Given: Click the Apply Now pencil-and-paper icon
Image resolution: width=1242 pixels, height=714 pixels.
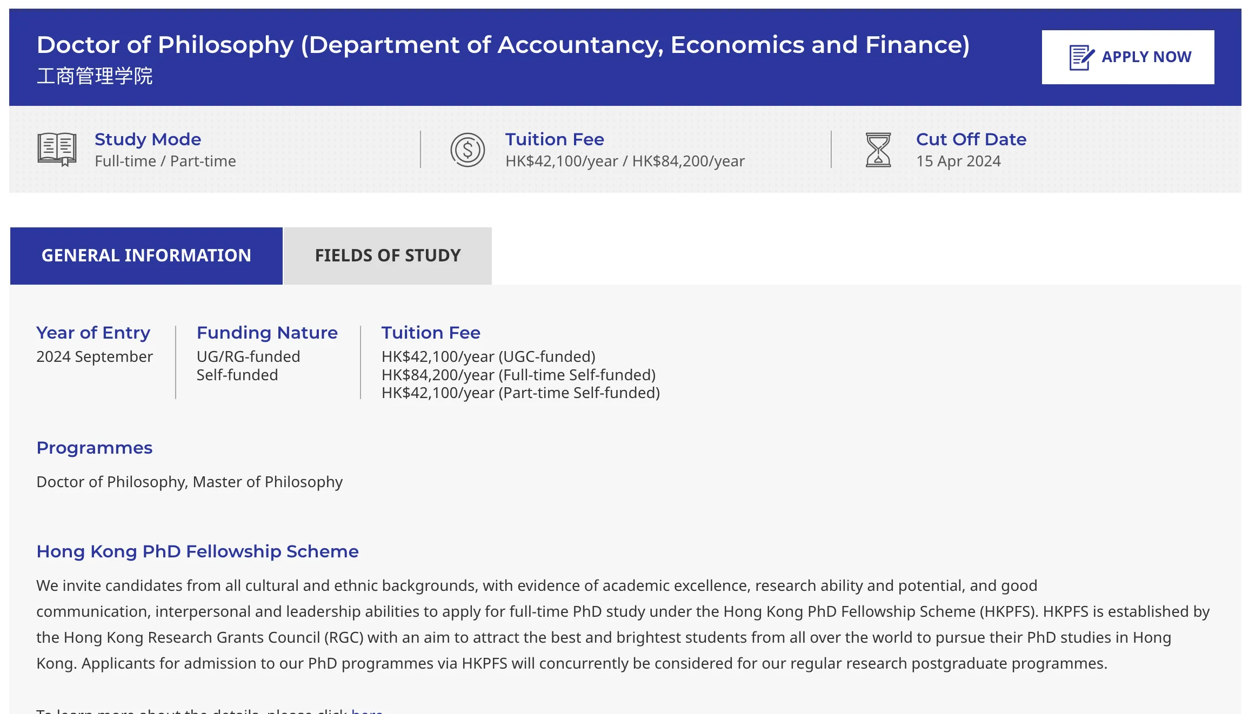Looking at the screenshot, I should point(1081,57).
